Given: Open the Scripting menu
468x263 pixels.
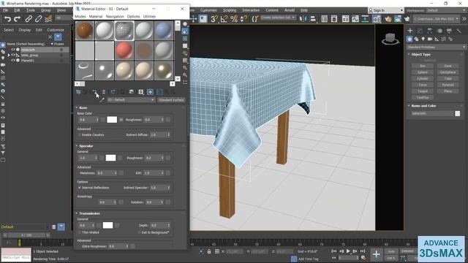Looking at the screenshot, I should 230,10.
